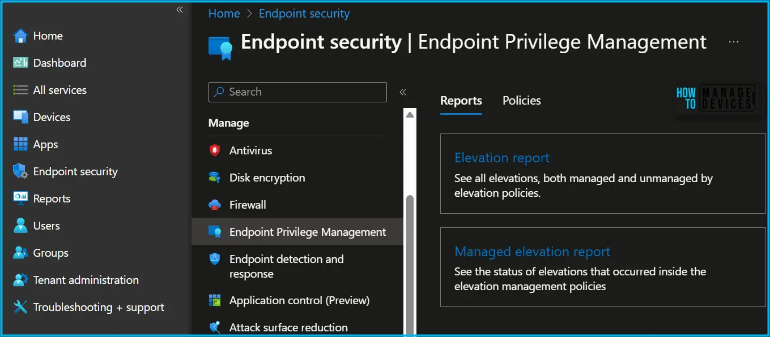Select the Apps grid icon
770x337 pixels.
[20, 144]
